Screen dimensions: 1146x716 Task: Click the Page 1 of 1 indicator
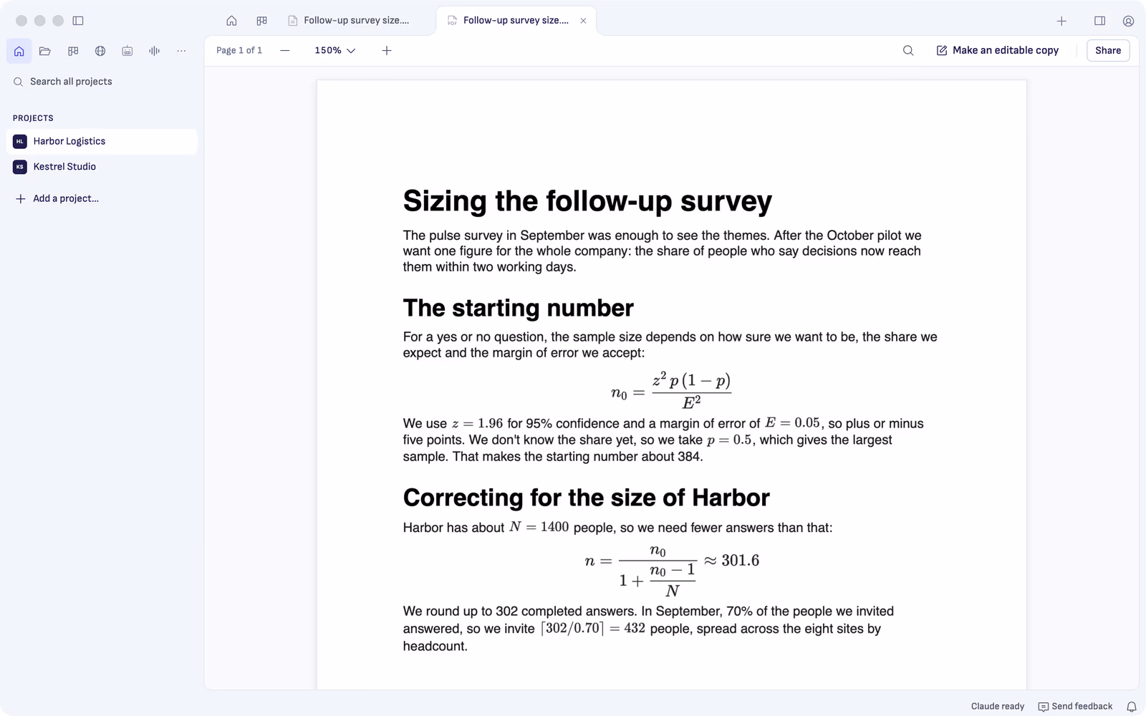[x=239, y=51]
